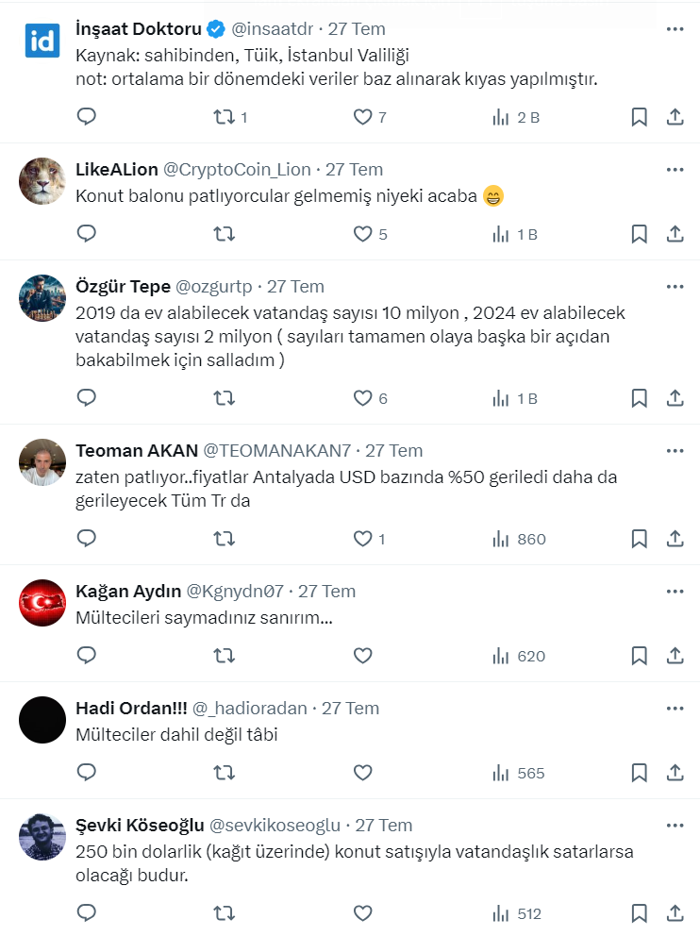The image size is (700, 936).
Task: Click the İnşaat Doktoru profile avatar
Action: [x=42, y=41]
